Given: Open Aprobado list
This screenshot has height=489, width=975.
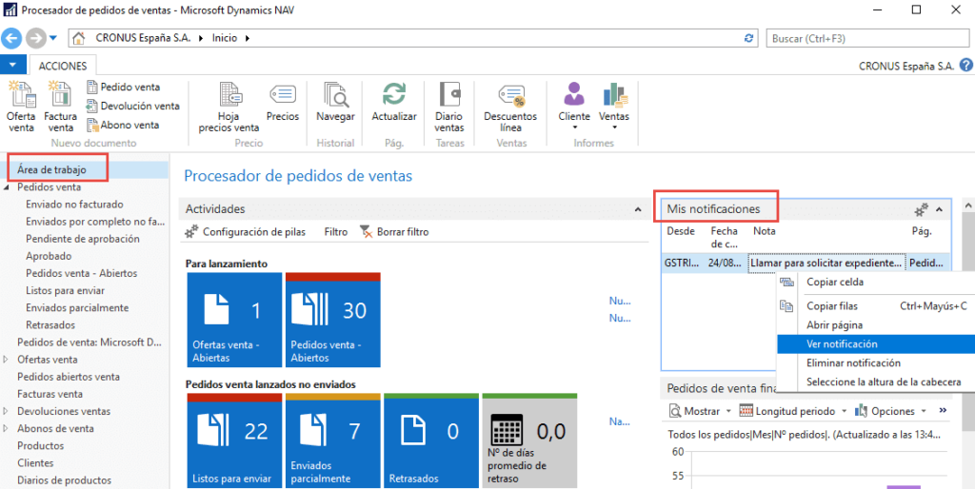Looking at the screenshot, I should 49,256.
